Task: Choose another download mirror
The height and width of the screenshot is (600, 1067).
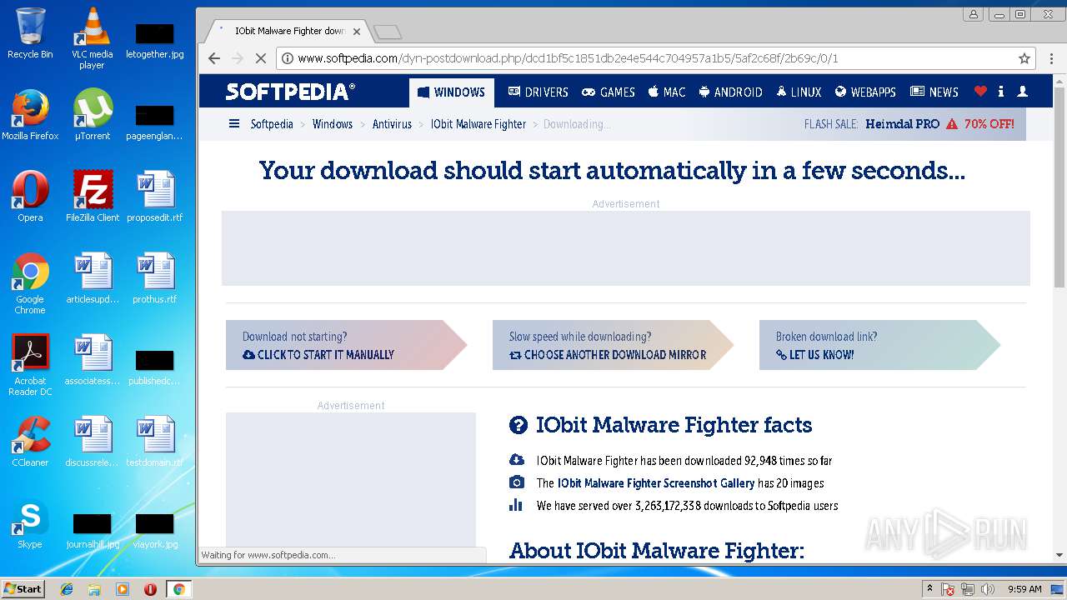Action: click(608, 355)
